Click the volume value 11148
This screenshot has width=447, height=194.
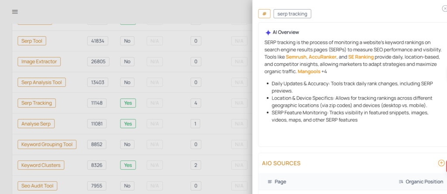[97, 103]
